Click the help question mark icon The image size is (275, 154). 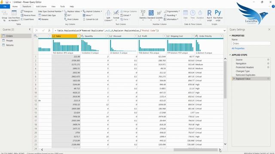pyautogui.click(x=273, y=6)
